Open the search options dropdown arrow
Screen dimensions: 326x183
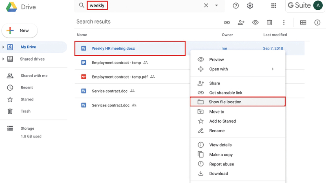(216, 6)
